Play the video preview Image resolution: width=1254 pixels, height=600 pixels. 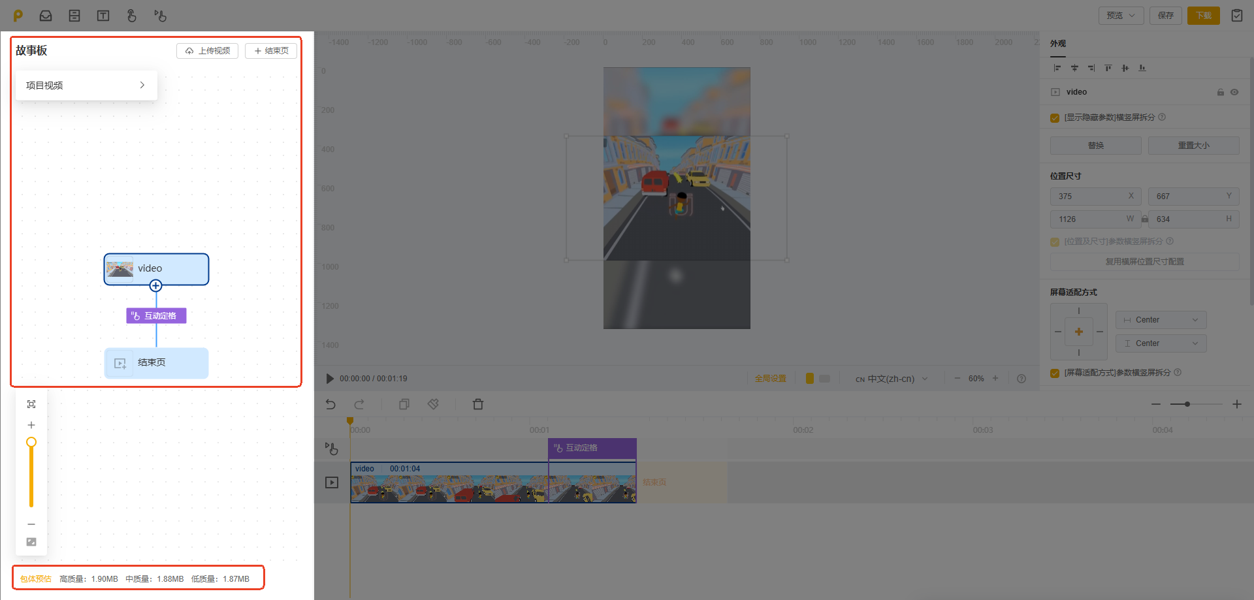click(330, 379)
